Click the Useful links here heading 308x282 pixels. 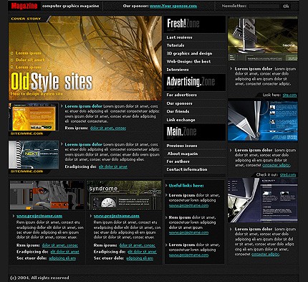point(186,186)
